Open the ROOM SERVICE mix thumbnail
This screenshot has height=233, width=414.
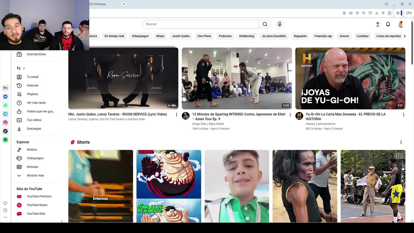click(123, 78)
